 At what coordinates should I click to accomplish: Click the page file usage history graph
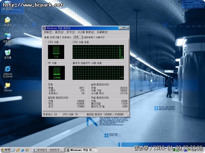(98, 73)
